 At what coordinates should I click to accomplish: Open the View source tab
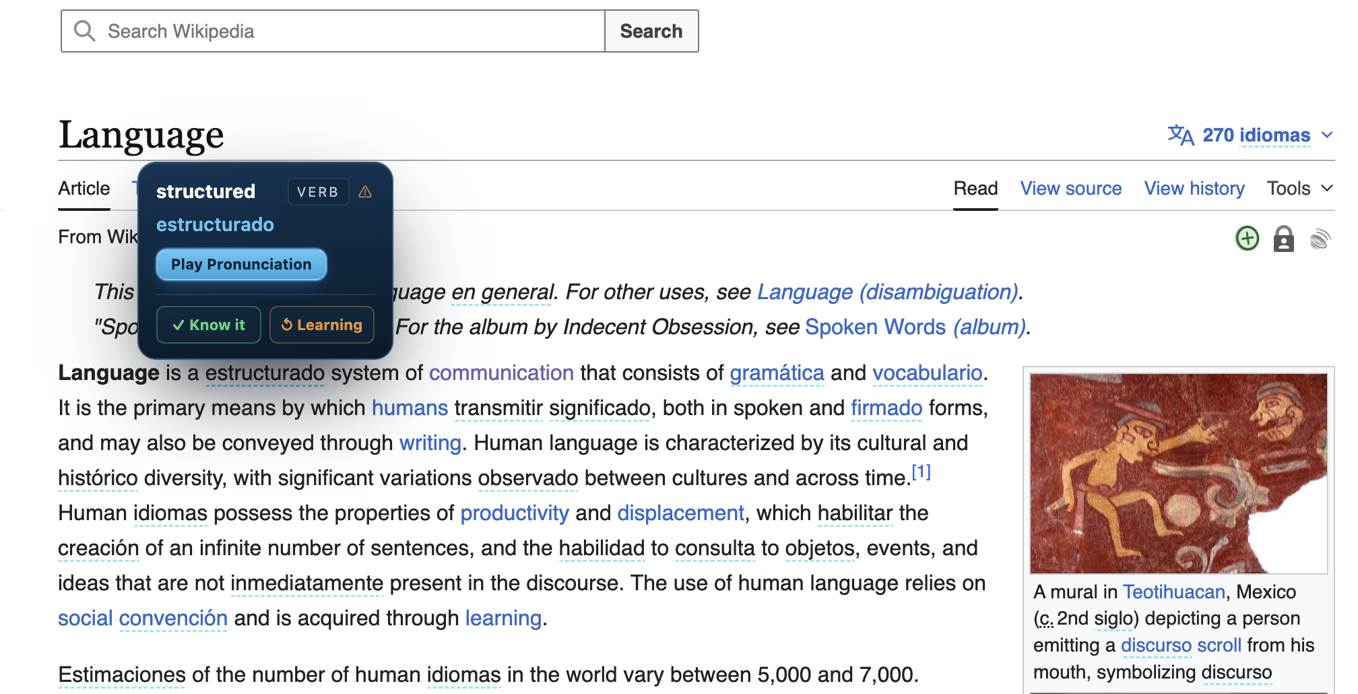click(x=1071, y=189)
